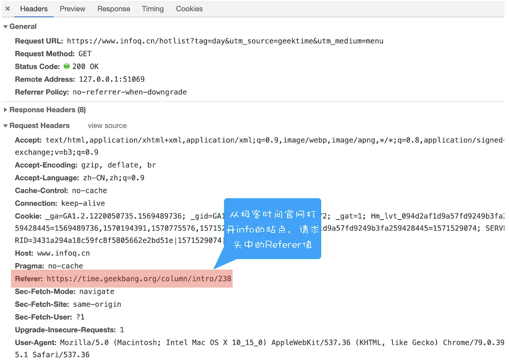This screenshot has height=363, width=509.
Task: Click the Accept-Encoding header value
Action: pyautogui.click(x=119, y=165)
